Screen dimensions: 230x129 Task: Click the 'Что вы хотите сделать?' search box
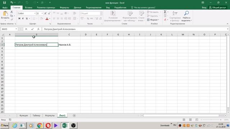pos(143,8)
